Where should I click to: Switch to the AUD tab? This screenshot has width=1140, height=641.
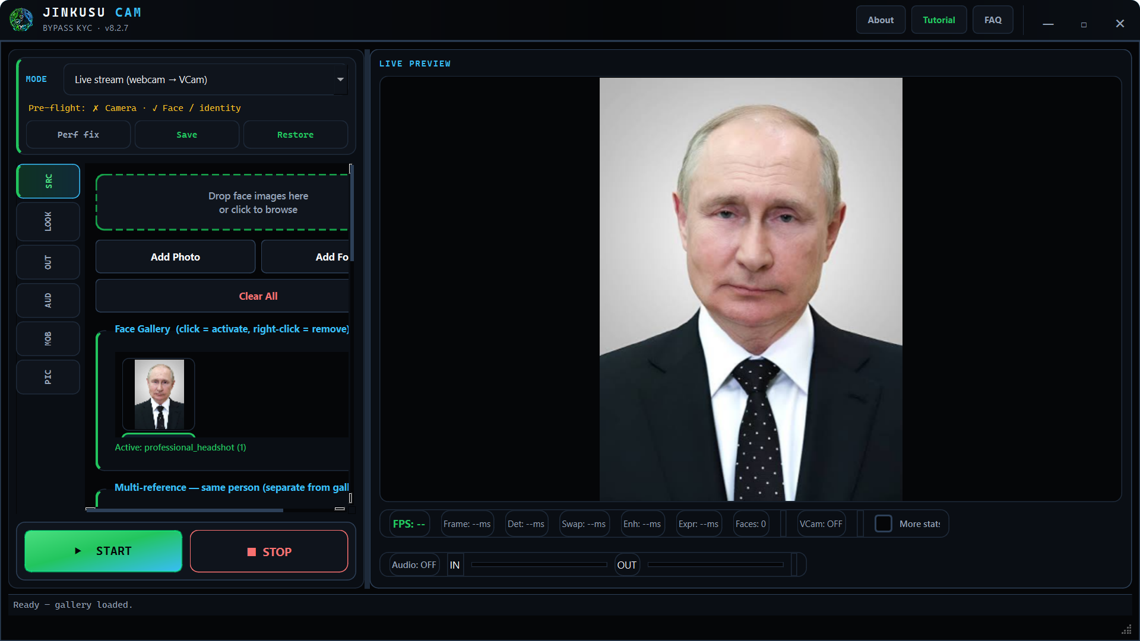tap(48, 300)
